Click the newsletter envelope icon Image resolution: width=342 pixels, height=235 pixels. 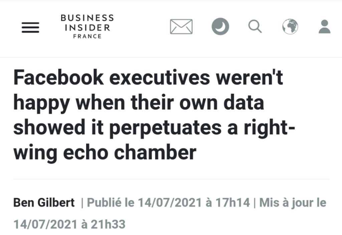tap(181, 27)
